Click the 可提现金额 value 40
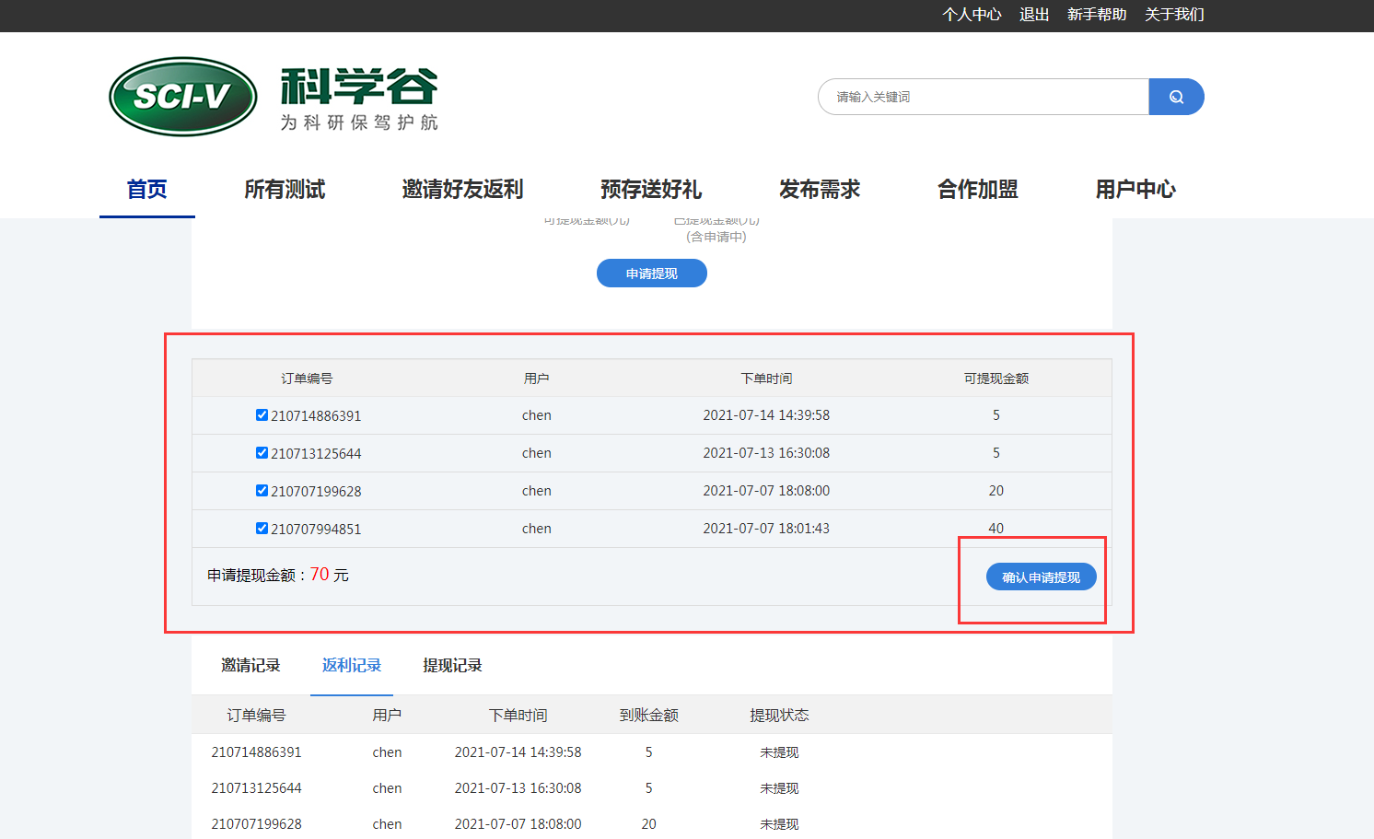Image resolution: width=1374 pixels, height=839 pixels. 996,529
